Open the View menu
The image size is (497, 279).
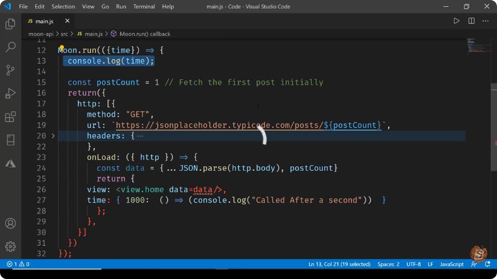[88, 6]
